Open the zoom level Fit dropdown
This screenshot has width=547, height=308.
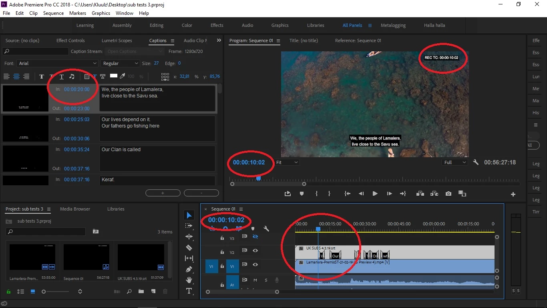pos(287,162)
